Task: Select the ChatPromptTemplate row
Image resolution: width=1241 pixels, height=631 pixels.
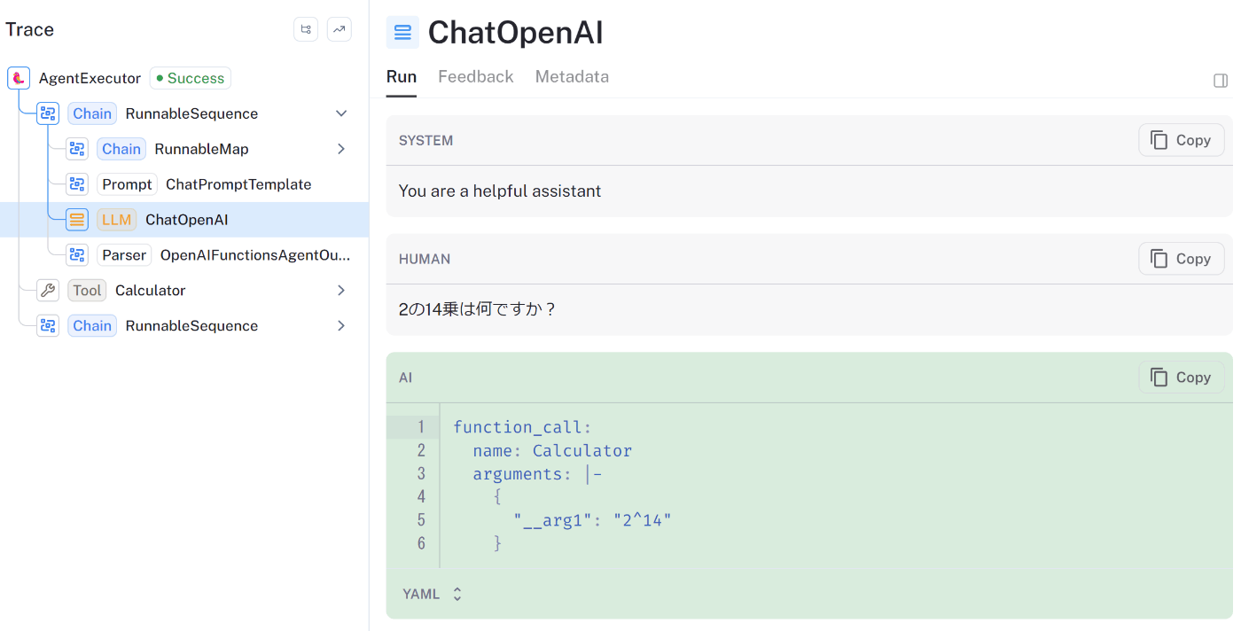Action: click(x=184, y=184)
